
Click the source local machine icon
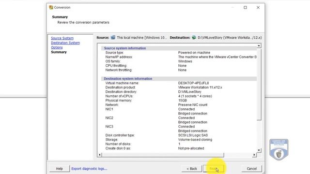pos(113,37)
